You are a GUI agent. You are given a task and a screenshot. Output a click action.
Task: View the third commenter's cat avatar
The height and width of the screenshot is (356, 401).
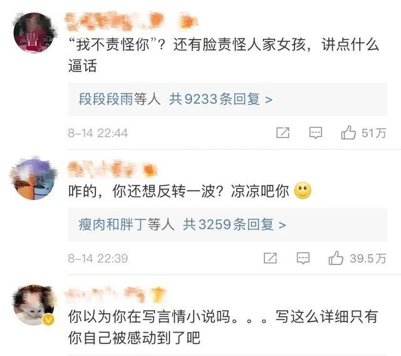pos(34,305)
